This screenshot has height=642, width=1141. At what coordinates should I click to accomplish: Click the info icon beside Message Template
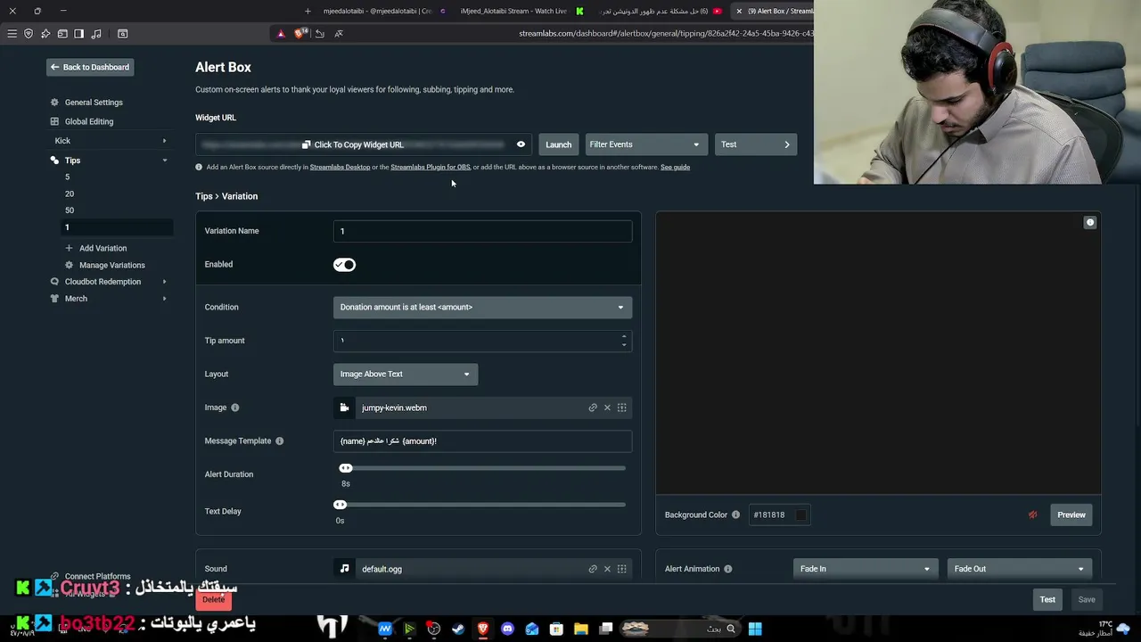tap(279, 440)
